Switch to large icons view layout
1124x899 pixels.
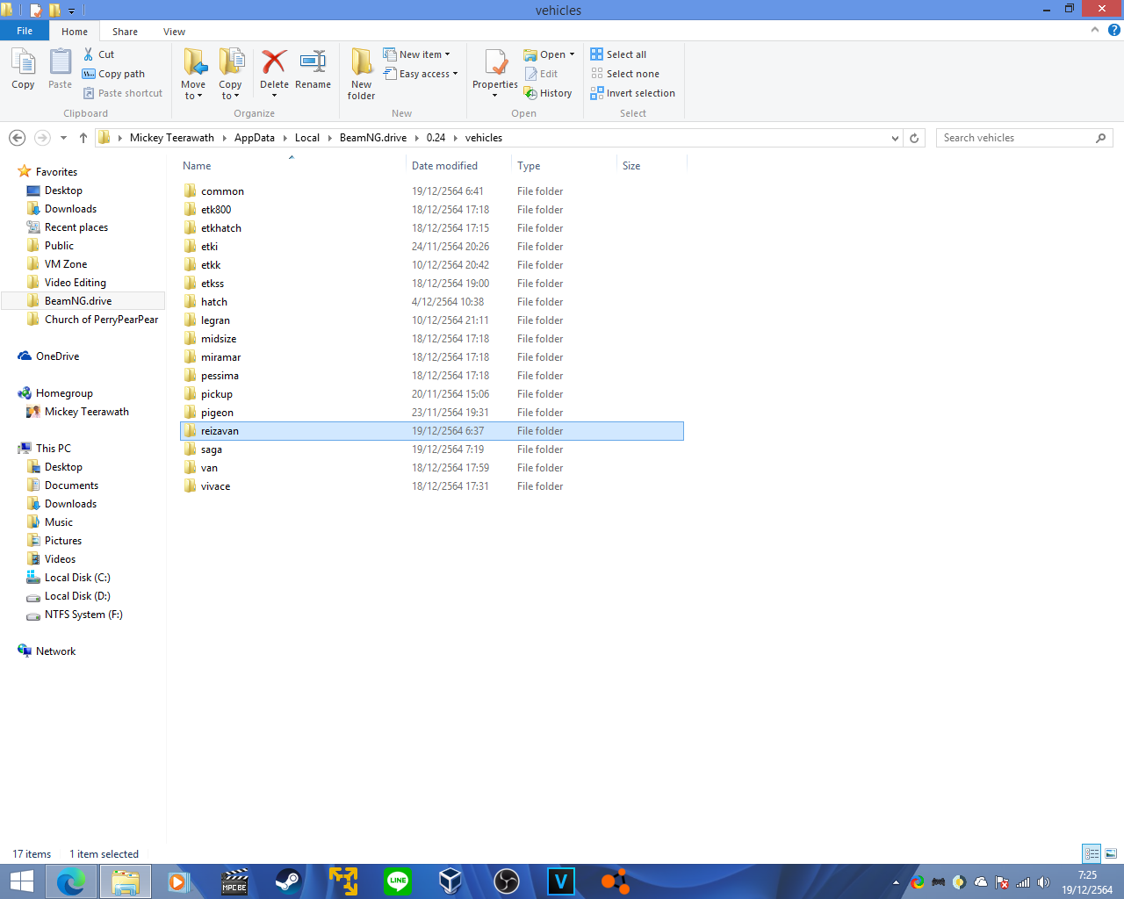pos(1111,853)
